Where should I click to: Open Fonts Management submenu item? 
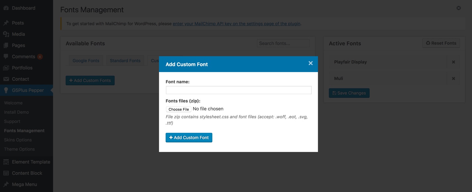pyautogui.click(x=24, y=131)
